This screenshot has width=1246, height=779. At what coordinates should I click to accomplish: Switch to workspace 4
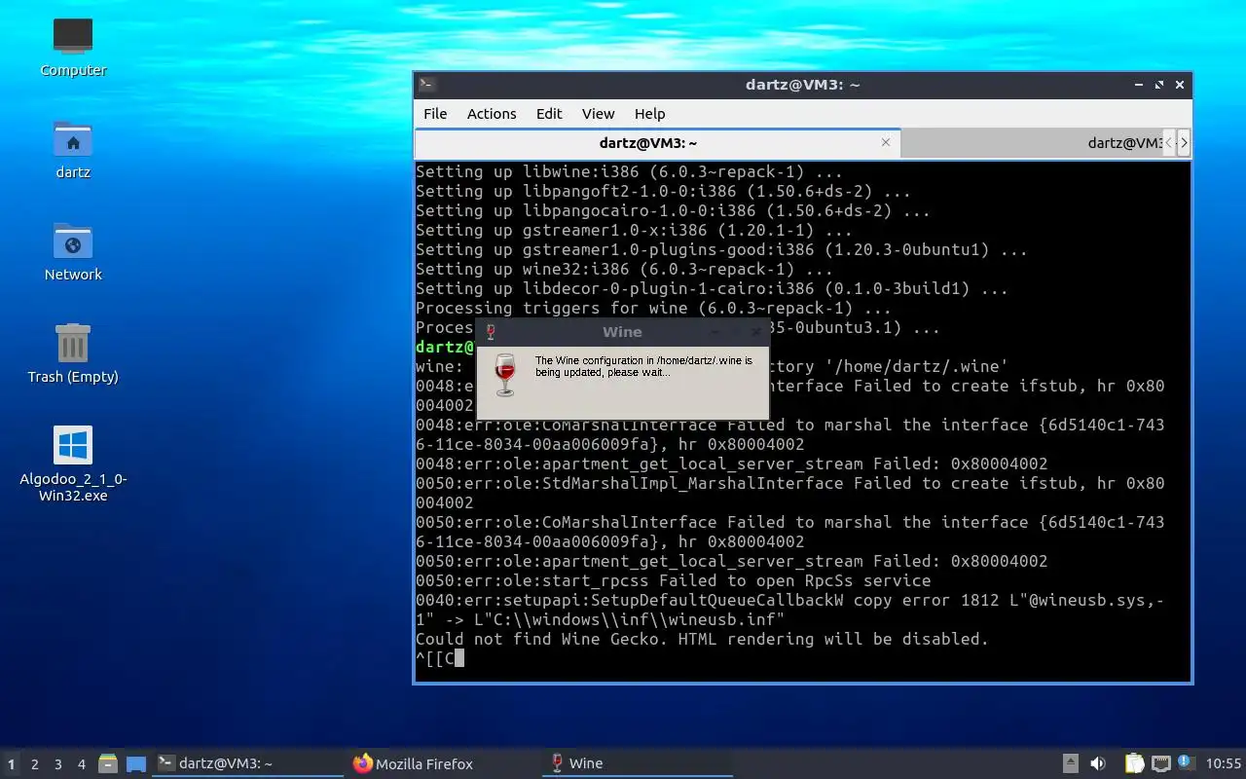(x=82, y=764)
